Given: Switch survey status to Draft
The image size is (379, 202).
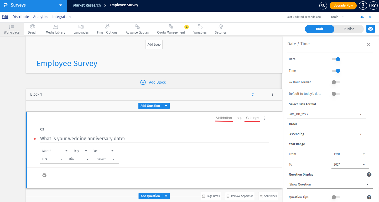Looking at the screenshot, I should [x=320, y=29].
